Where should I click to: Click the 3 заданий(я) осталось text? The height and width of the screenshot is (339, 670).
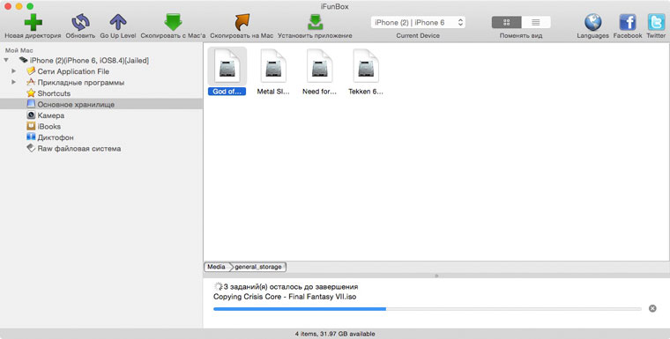pos(291,286)
